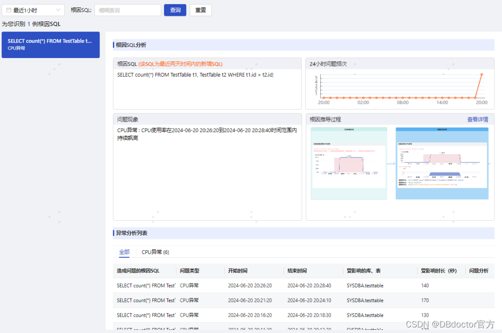Click the 异常分析列表 section heading
Screen dimensions: 502x333
[132, 233]
